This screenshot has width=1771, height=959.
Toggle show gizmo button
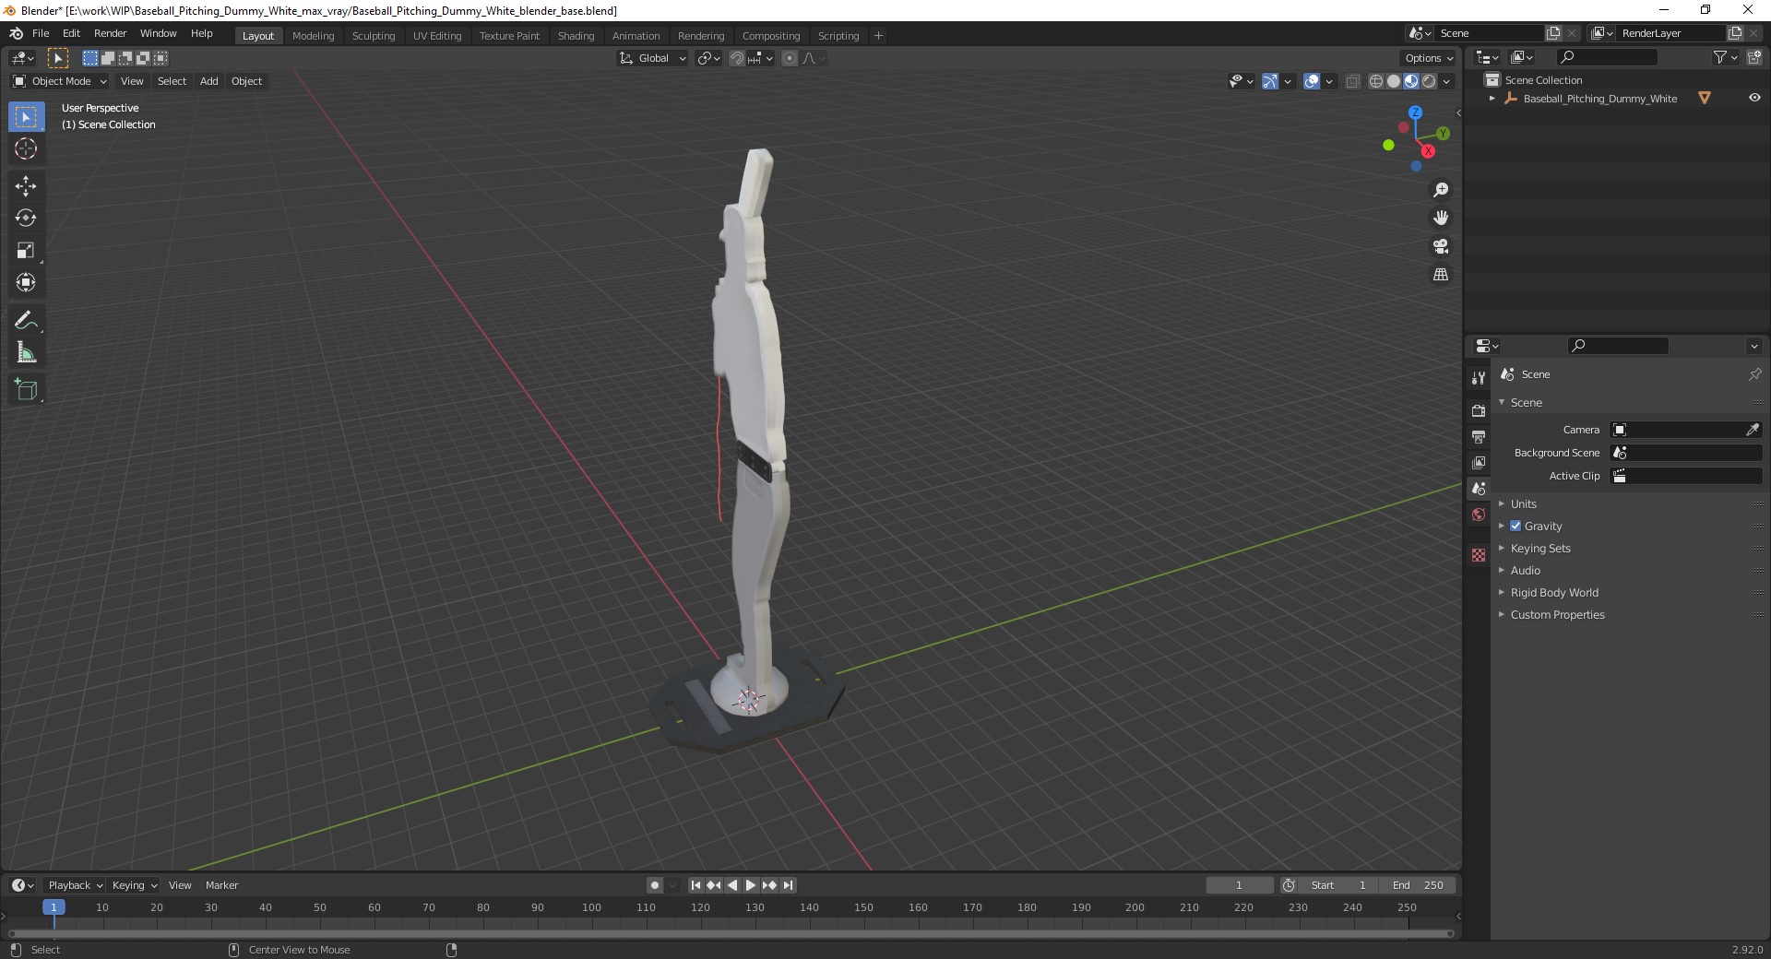pos(1270,81)
